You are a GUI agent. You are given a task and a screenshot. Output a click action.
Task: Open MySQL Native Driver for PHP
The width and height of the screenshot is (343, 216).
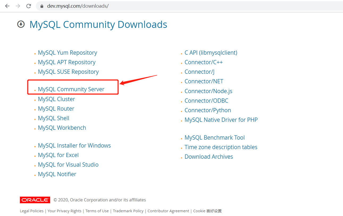tap(221, 120)
